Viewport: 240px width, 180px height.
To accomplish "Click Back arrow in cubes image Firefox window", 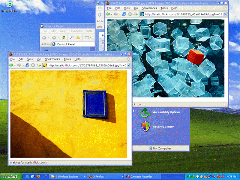I will pos(108,14).
